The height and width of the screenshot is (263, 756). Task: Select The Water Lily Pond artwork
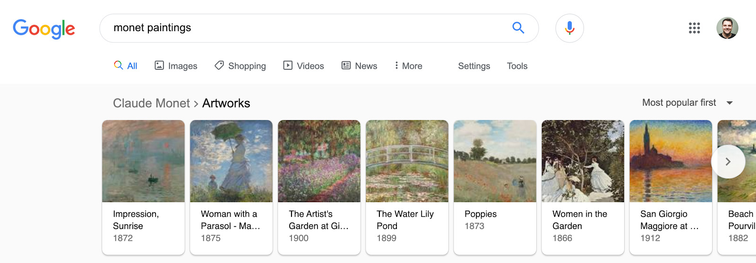point(407,161)
